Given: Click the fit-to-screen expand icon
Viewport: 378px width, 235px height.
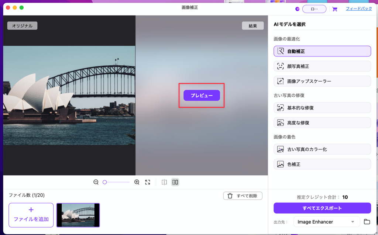Looking at the screenshot, I should pos(148,182).
